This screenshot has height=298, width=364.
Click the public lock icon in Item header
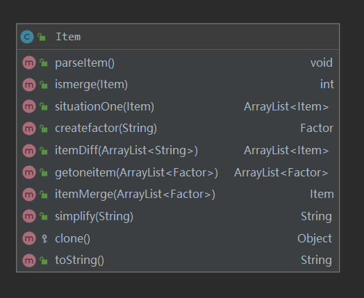[x=42, y=37]
